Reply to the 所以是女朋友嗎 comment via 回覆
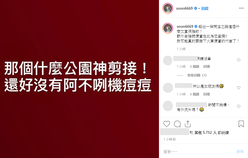 click(x=207, y=94)
